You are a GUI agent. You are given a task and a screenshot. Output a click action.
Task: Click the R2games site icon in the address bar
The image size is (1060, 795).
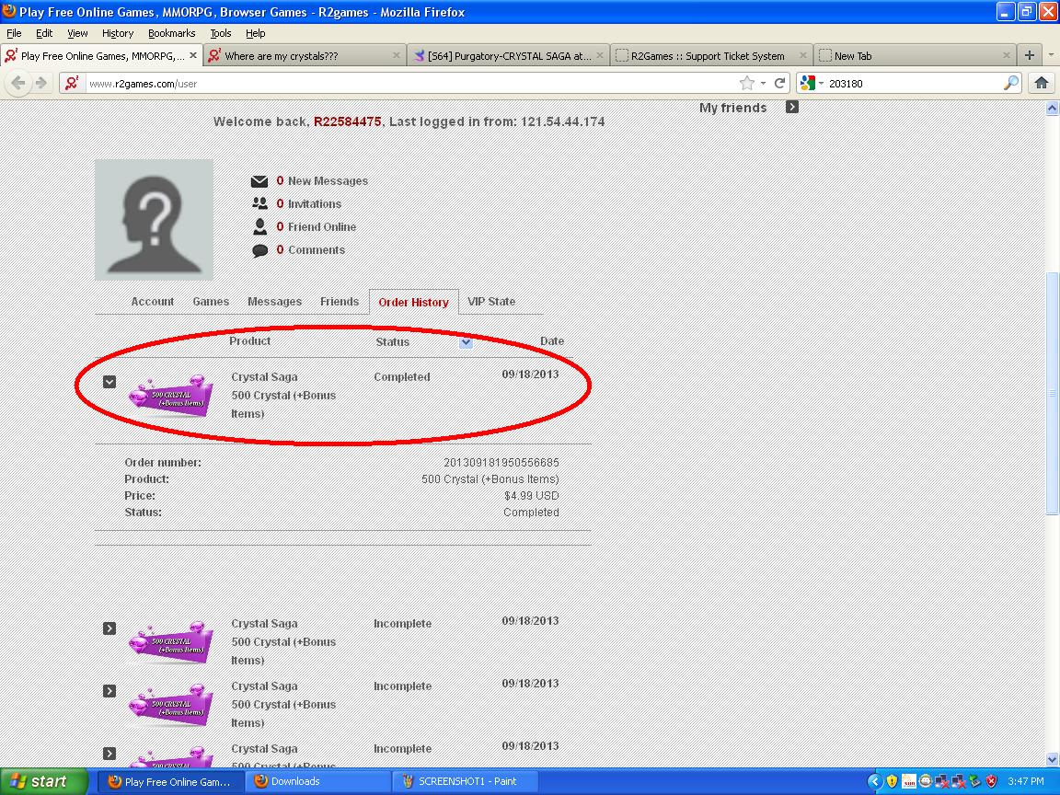click(x=72, y=83)
